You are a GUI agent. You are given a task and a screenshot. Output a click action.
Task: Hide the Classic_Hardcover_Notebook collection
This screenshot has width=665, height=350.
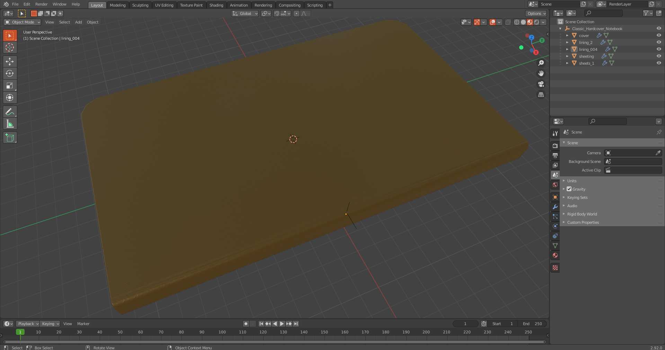coord(659,28)
